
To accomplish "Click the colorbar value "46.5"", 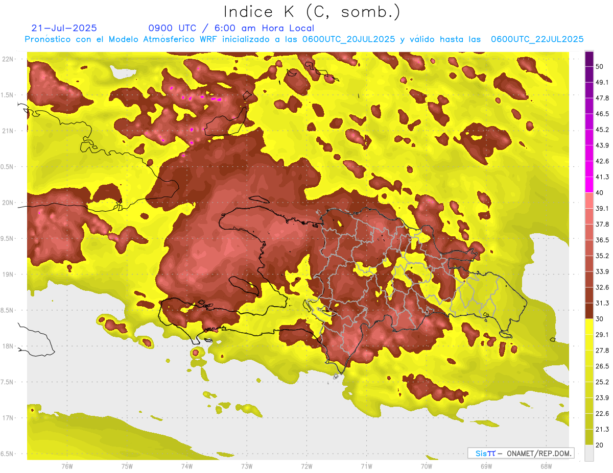I will (x=602, y=114).
